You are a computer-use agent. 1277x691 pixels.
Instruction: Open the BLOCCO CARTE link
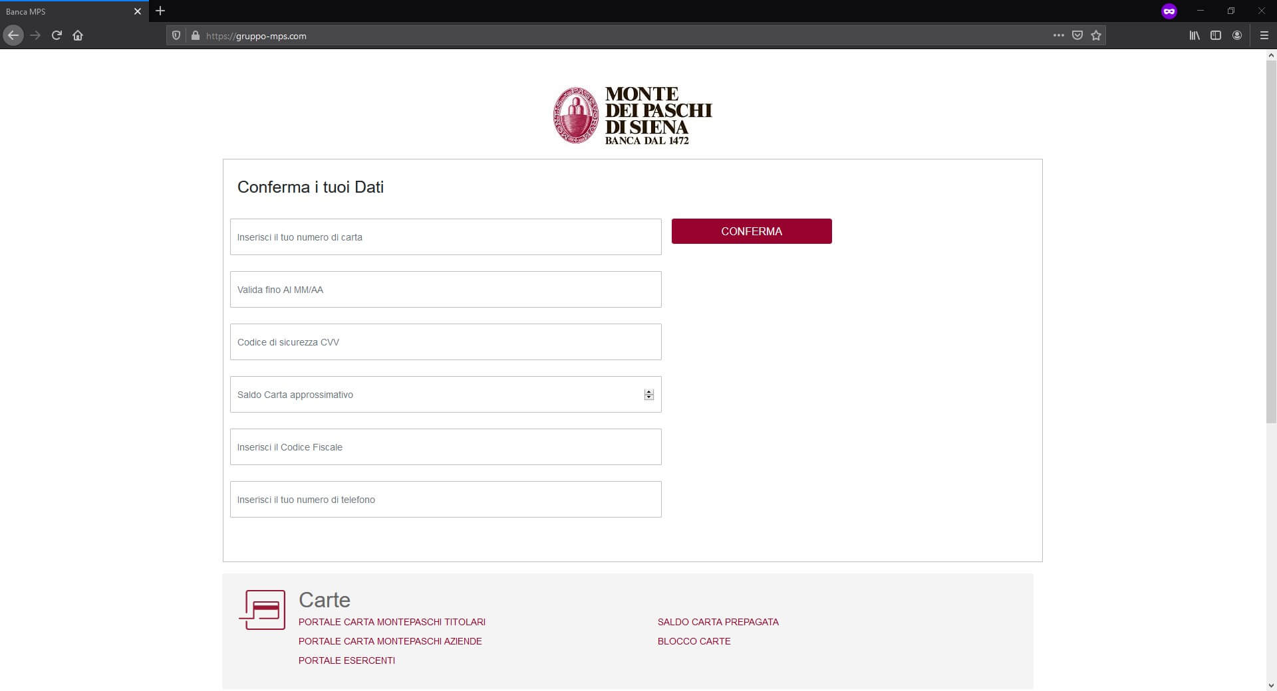pyautogui.click(x=694, y=641)
